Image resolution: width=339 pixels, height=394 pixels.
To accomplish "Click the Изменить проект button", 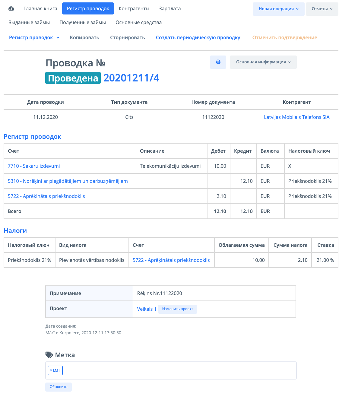I will 178,309.
